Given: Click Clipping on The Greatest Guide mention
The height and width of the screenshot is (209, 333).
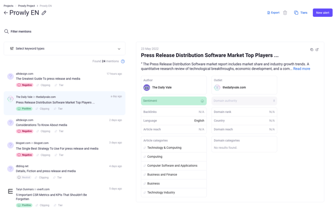Looking at the screenshot, I should point(43,85).
